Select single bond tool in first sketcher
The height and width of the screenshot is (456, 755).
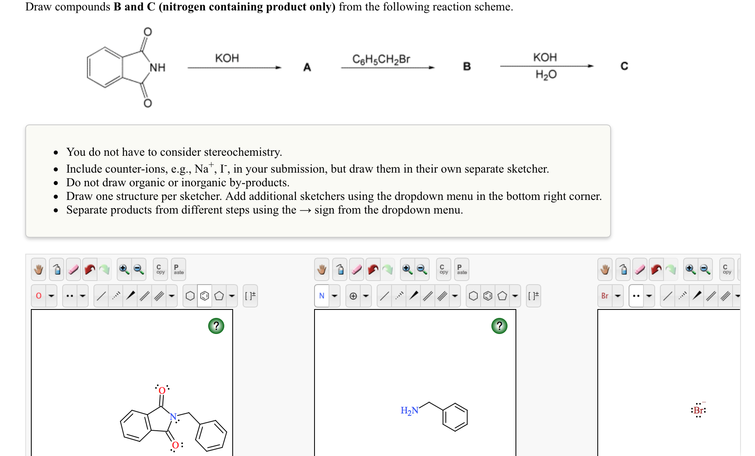[x=101, y=296]
